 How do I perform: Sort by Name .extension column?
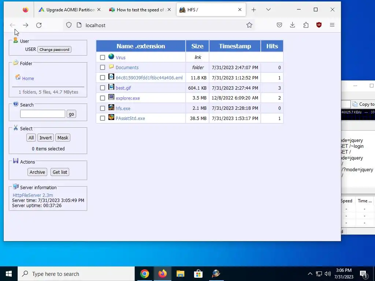(141, 46)
